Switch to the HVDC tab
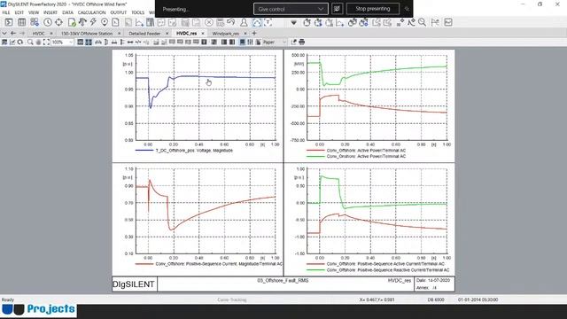The image size is (567, 319). (x=39, y=34)
